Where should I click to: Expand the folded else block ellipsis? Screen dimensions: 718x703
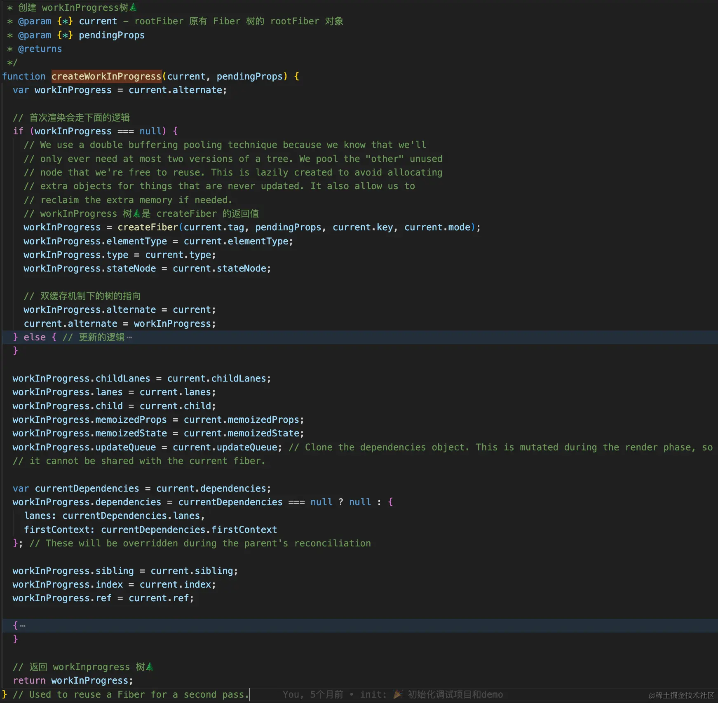tap(129, 337)
